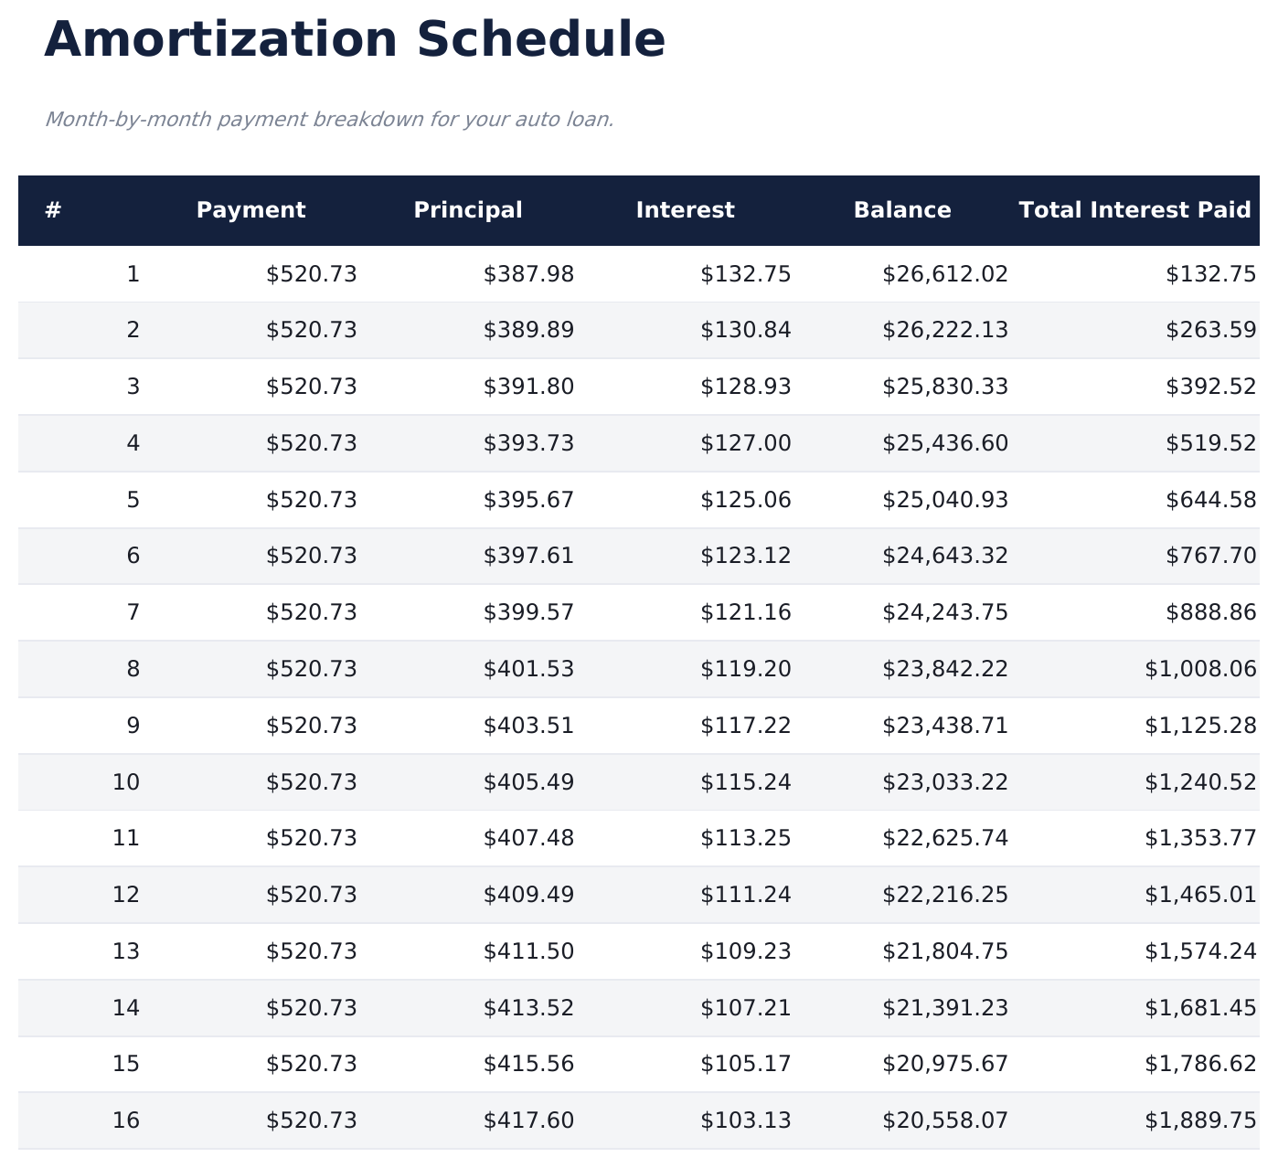1278x1168 pixels.
Task: Click total interest $1,008.06 in row 8
Action: 1200,669
